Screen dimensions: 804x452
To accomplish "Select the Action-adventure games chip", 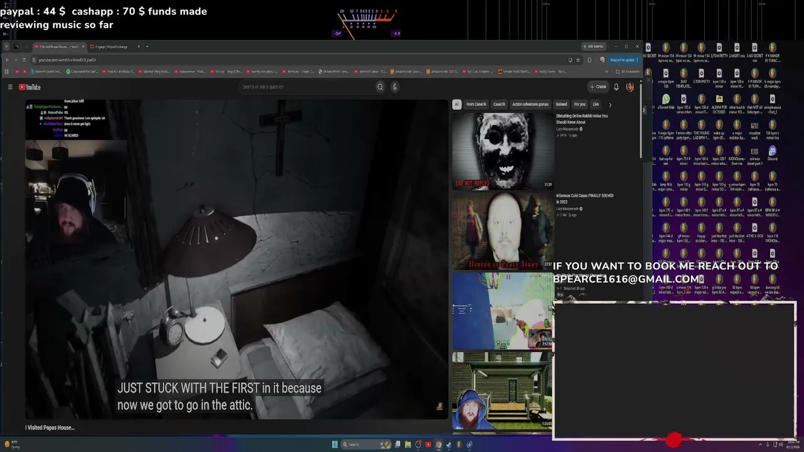I will (531, 104).
